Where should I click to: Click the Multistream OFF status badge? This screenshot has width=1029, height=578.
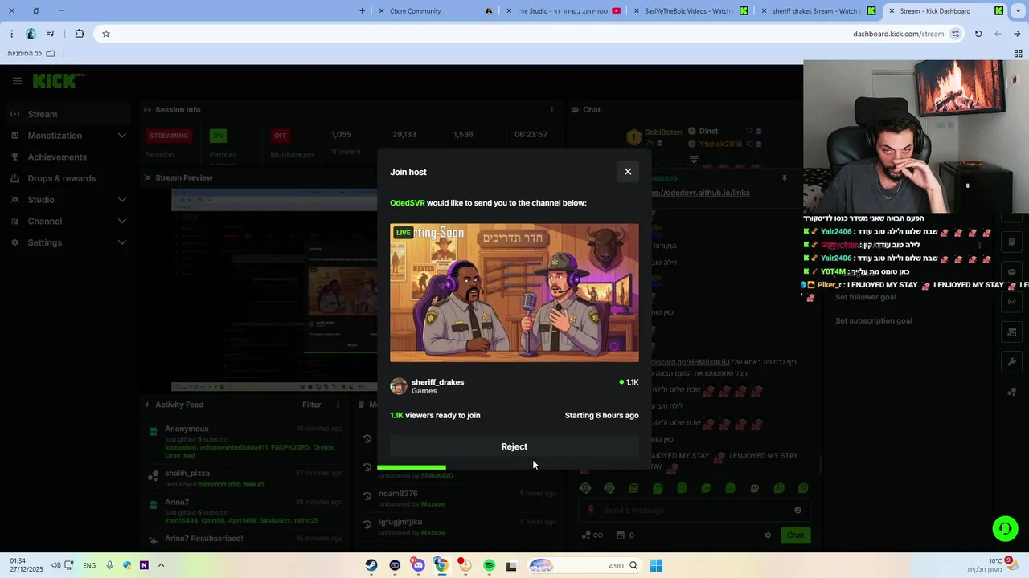(x=280, y=136)
